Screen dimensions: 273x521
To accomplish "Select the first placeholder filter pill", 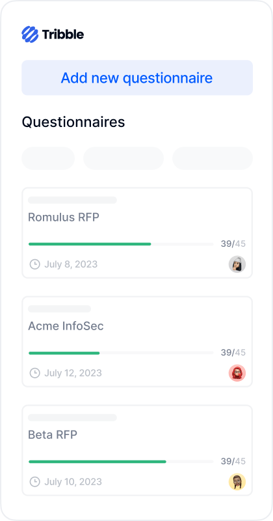I will click(48, 158).
